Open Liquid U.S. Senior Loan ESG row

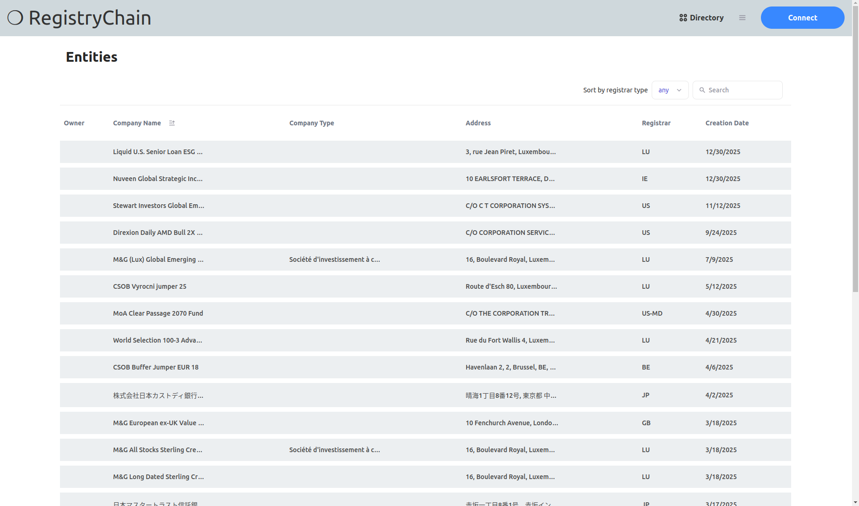click(x=425, y=152)
